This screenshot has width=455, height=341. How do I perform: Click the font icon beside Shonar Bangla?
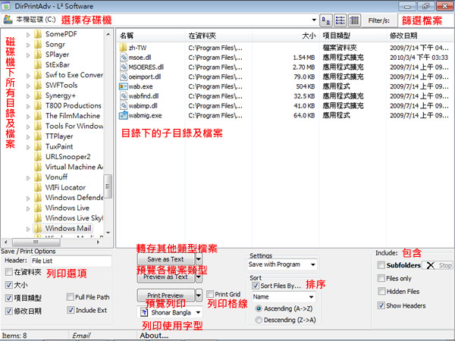tap(144, 312)
